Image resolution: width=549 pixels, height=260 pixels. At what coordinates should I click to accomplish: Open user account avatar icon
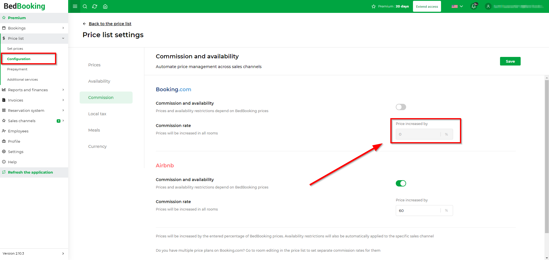tap(488, 6)
